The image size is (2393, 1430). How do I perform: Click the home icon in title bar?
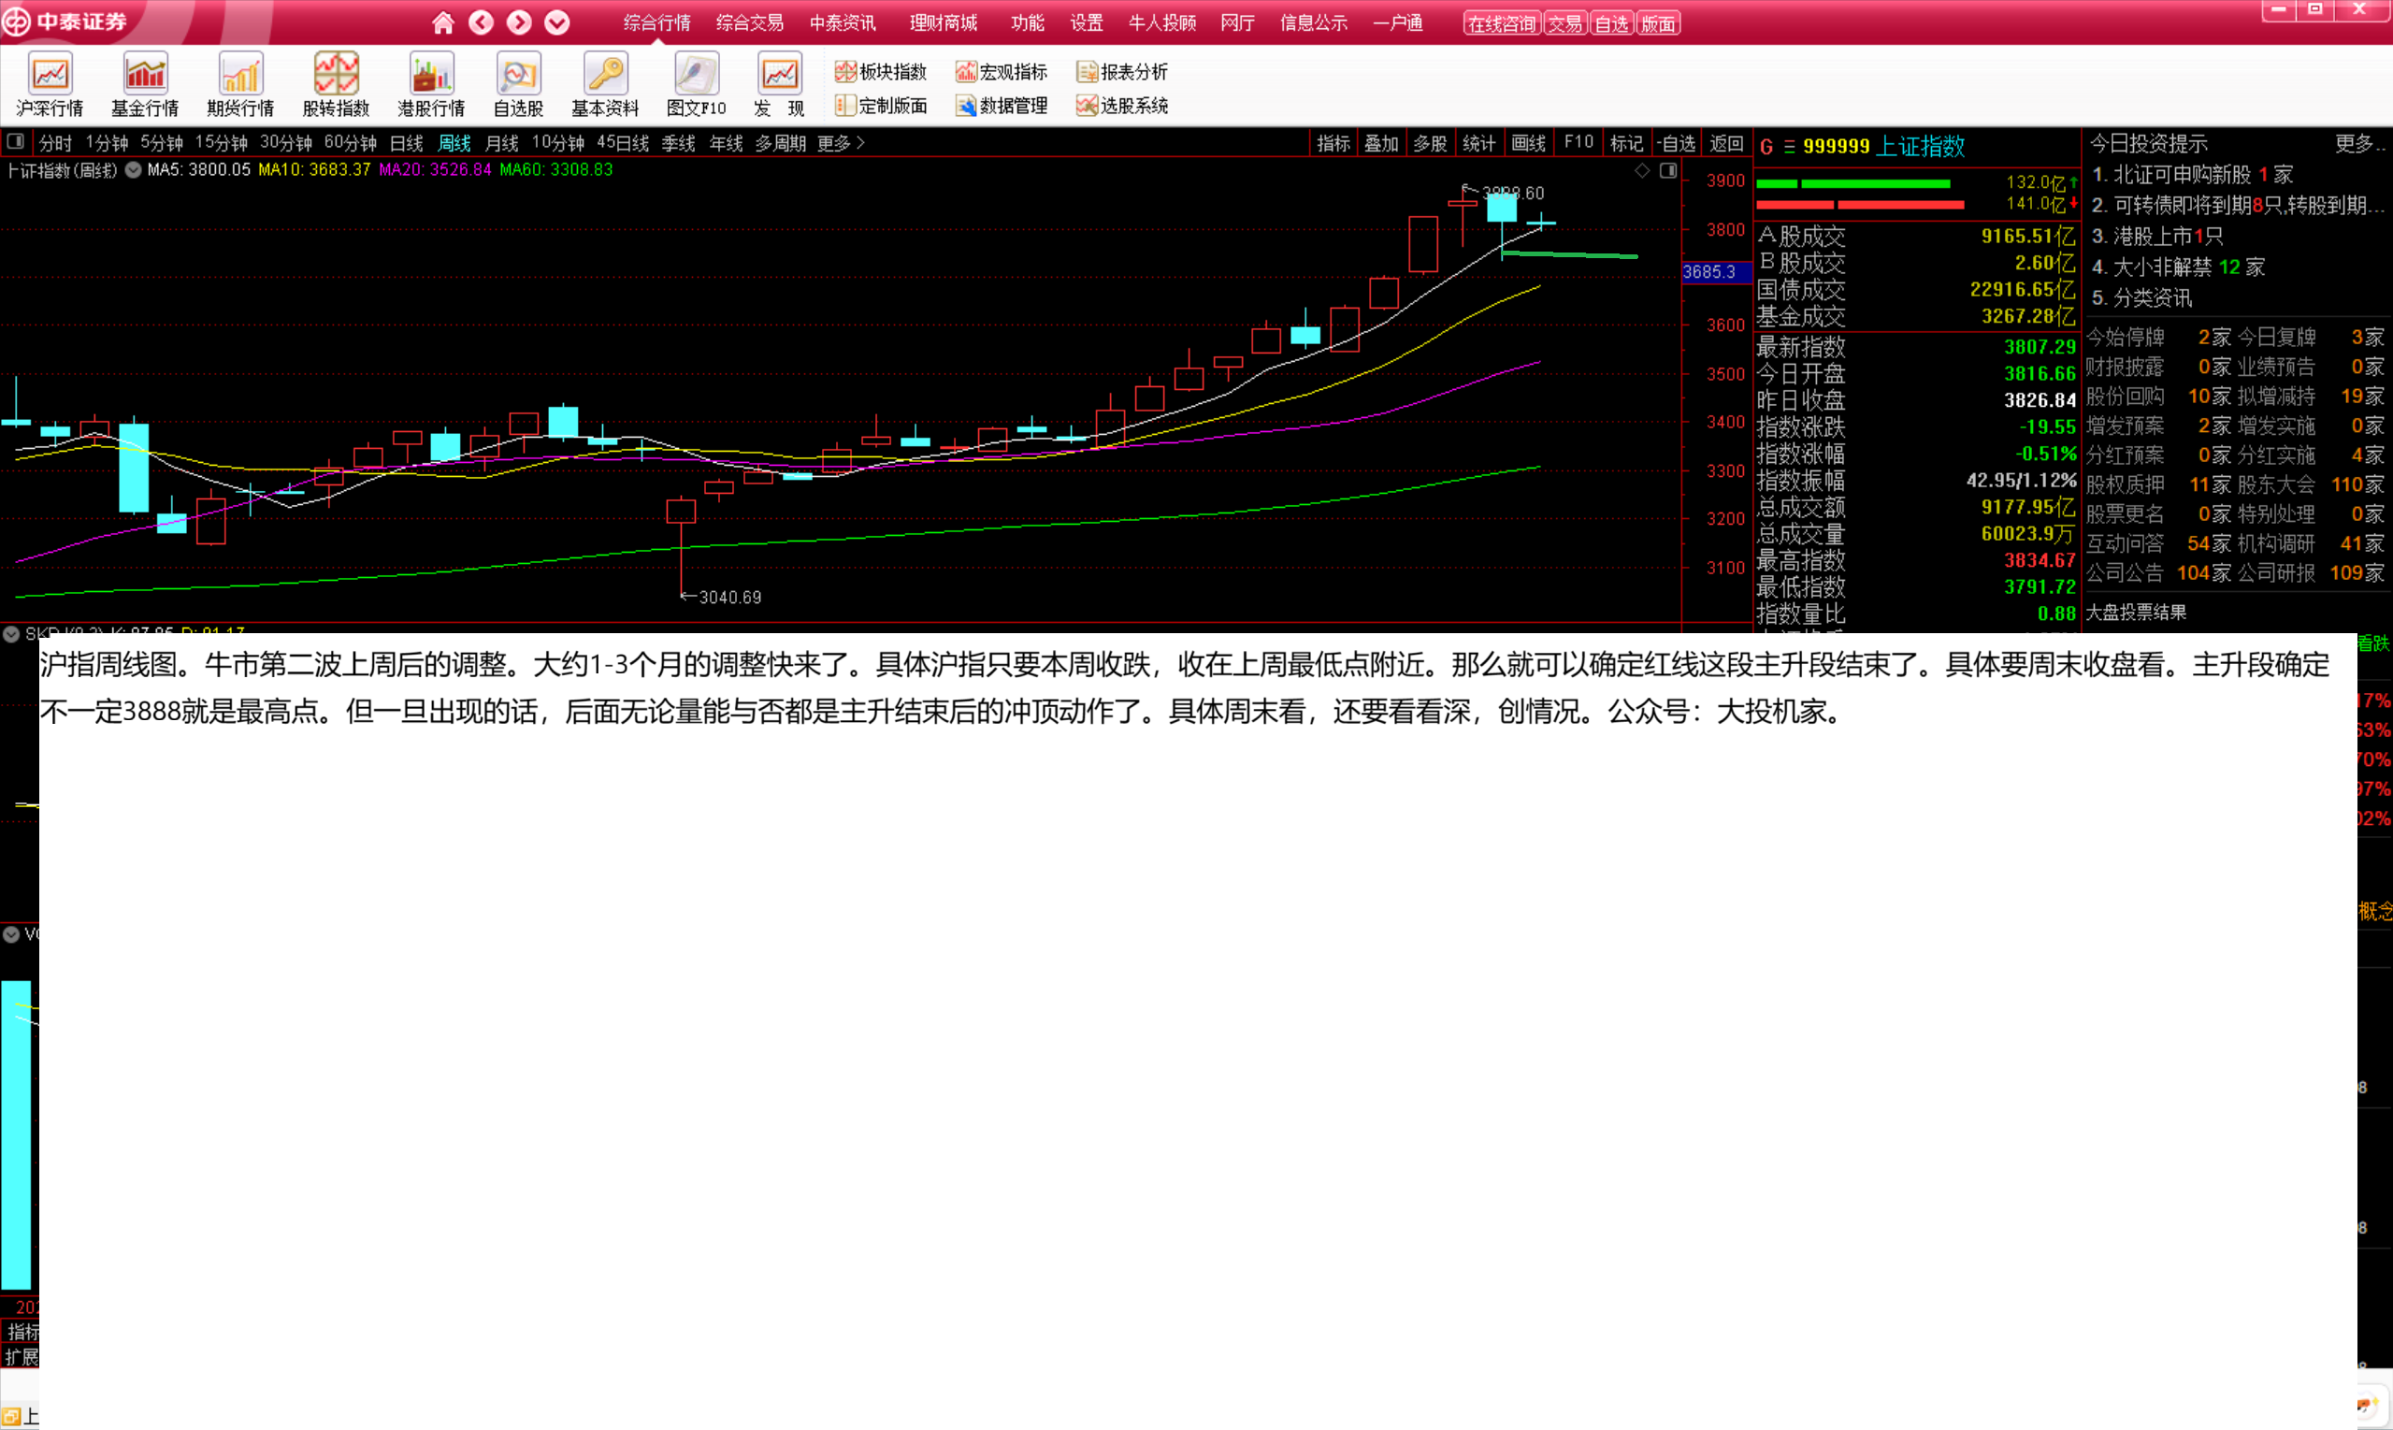coord(443,22)
